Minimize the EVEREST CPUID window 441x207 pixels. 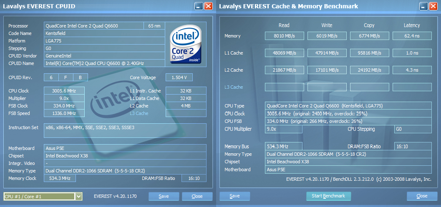(199, 6)
